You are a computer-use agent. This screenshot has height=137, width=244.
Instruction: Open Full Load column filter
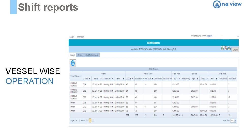[143, 79]
